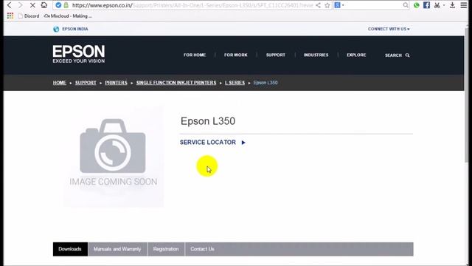
Task: Open the browser hamburger menu
Action: (x=464, y=5)
